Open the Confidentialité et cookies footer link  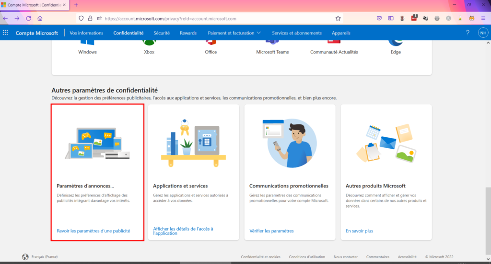pyautogui.click(x=260, y=257)
